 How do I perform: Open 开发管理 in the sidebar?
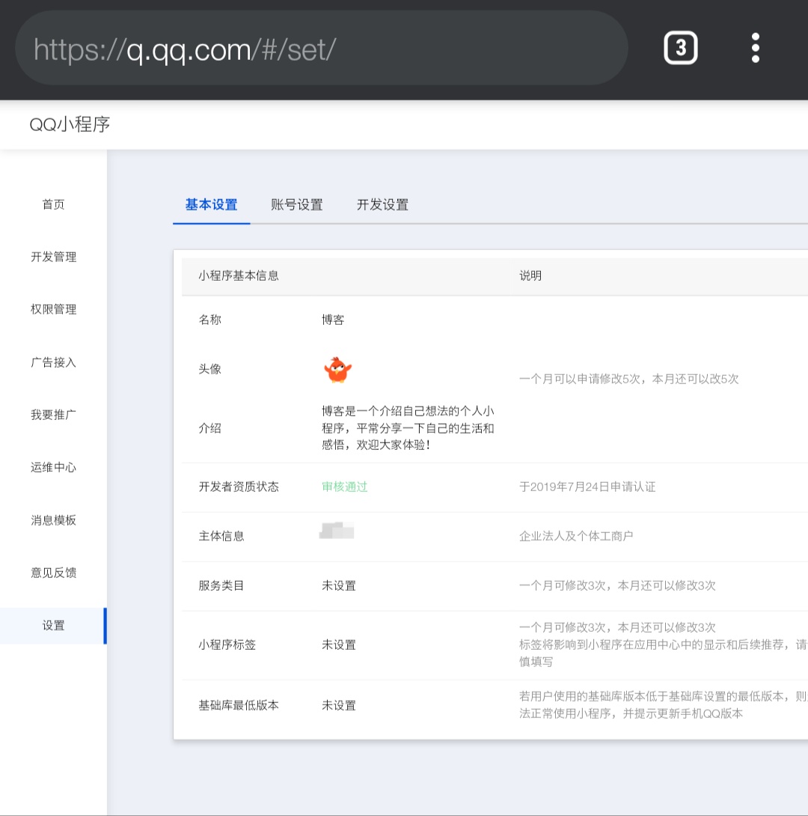(54, 257)
